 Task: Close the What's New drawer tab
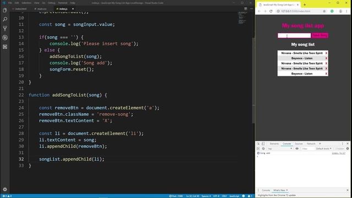[287, 190]
